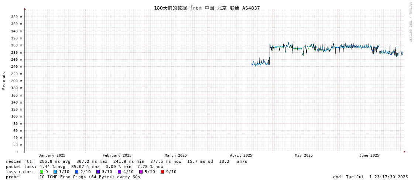The width and height of the screenshot is (414, 182).
Task: Click the "60 m" y-axis value
Action: click(x=18, y=131)
